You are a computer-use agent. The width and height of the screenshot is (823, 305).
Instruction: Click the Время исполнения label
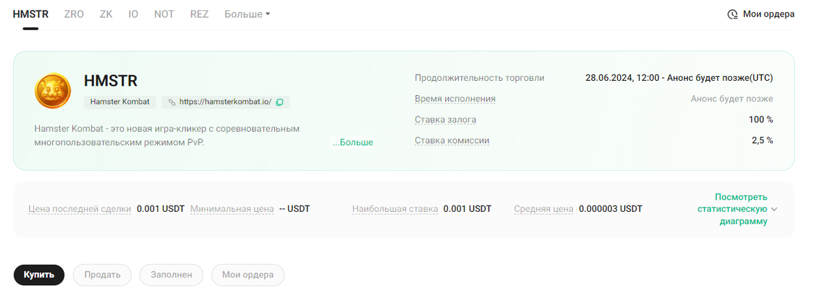(455, 99)
